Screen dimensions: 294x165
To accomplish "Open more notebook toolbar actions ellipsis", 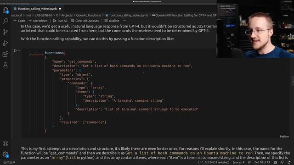I will click(x=124, y=21).
